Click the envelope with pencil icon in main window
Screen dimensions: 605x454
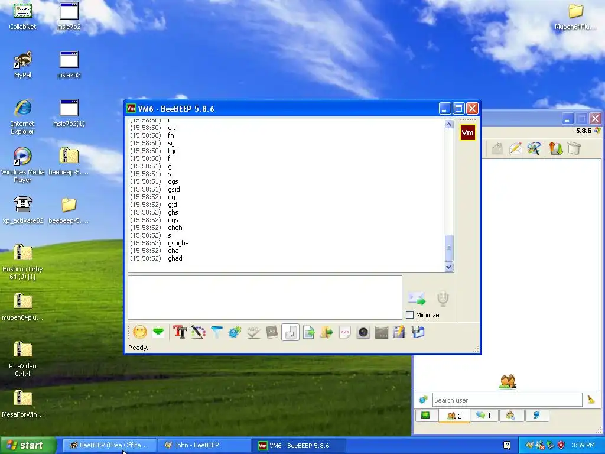[515, 148]
